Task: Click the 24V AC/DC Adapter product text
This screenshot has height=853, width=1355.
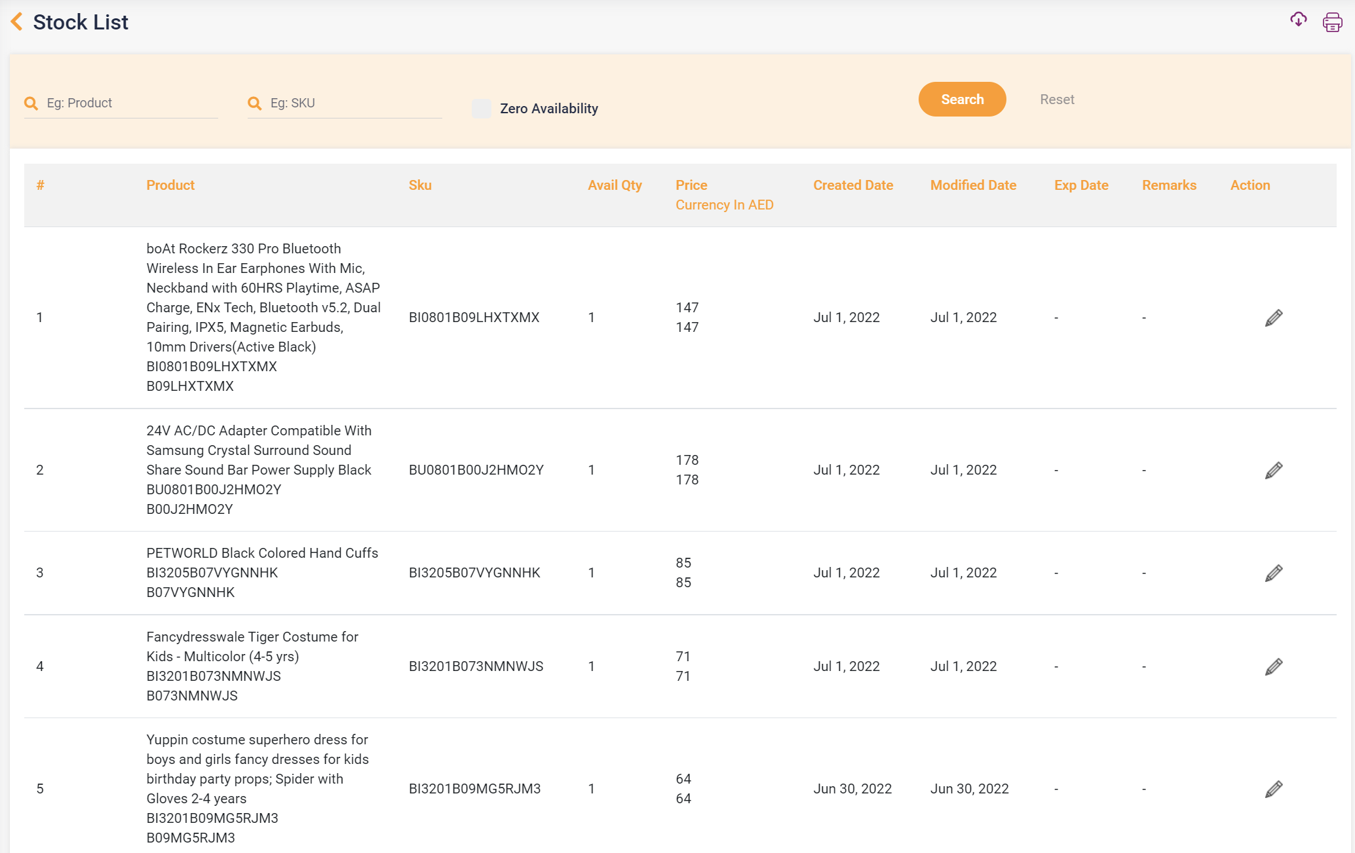Action: (259, 450)
